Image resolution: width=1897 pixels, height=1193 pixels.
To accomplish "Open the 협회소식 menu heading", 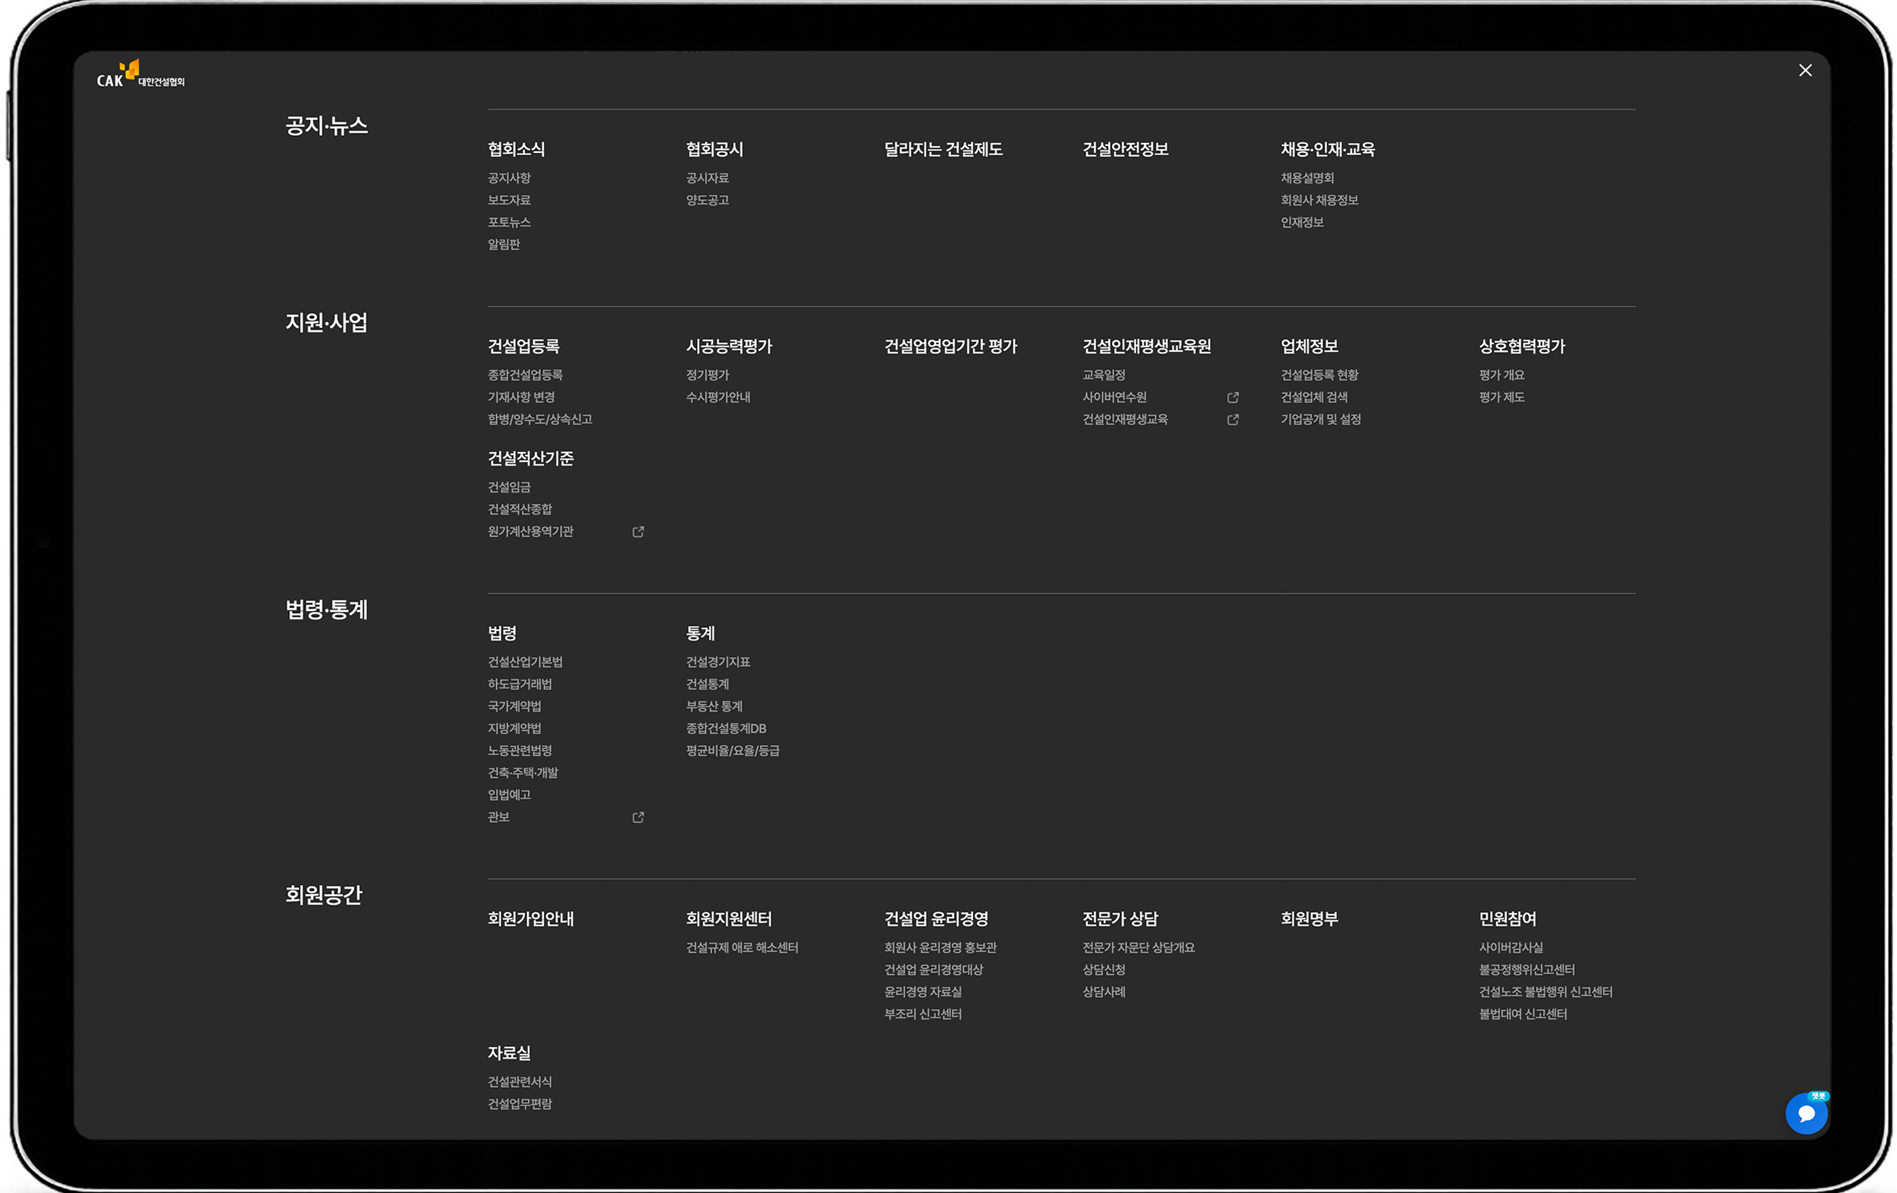I will 516,150.
